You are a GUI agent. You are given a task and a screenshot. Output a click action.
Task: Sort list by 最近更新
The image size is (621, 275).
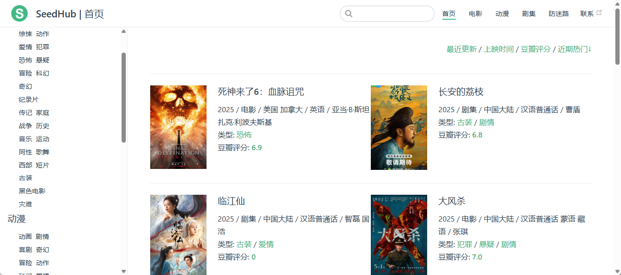[x=461, y=49]
